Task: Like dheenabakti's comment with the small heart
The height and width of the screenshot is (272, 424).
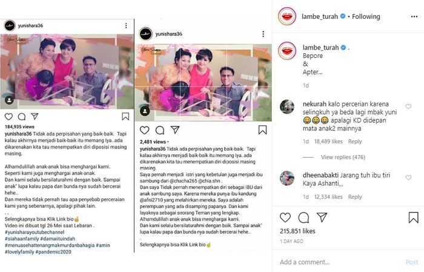Action: click(x=408, y=178)
